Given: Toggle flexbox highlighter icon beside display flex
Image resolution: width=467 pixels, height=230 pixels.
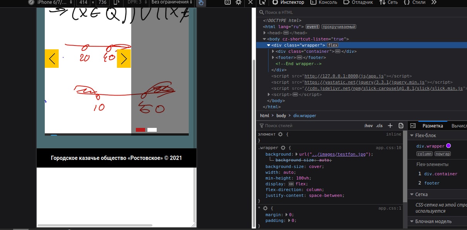Looking at the screenshot, I should coord(291,184).
